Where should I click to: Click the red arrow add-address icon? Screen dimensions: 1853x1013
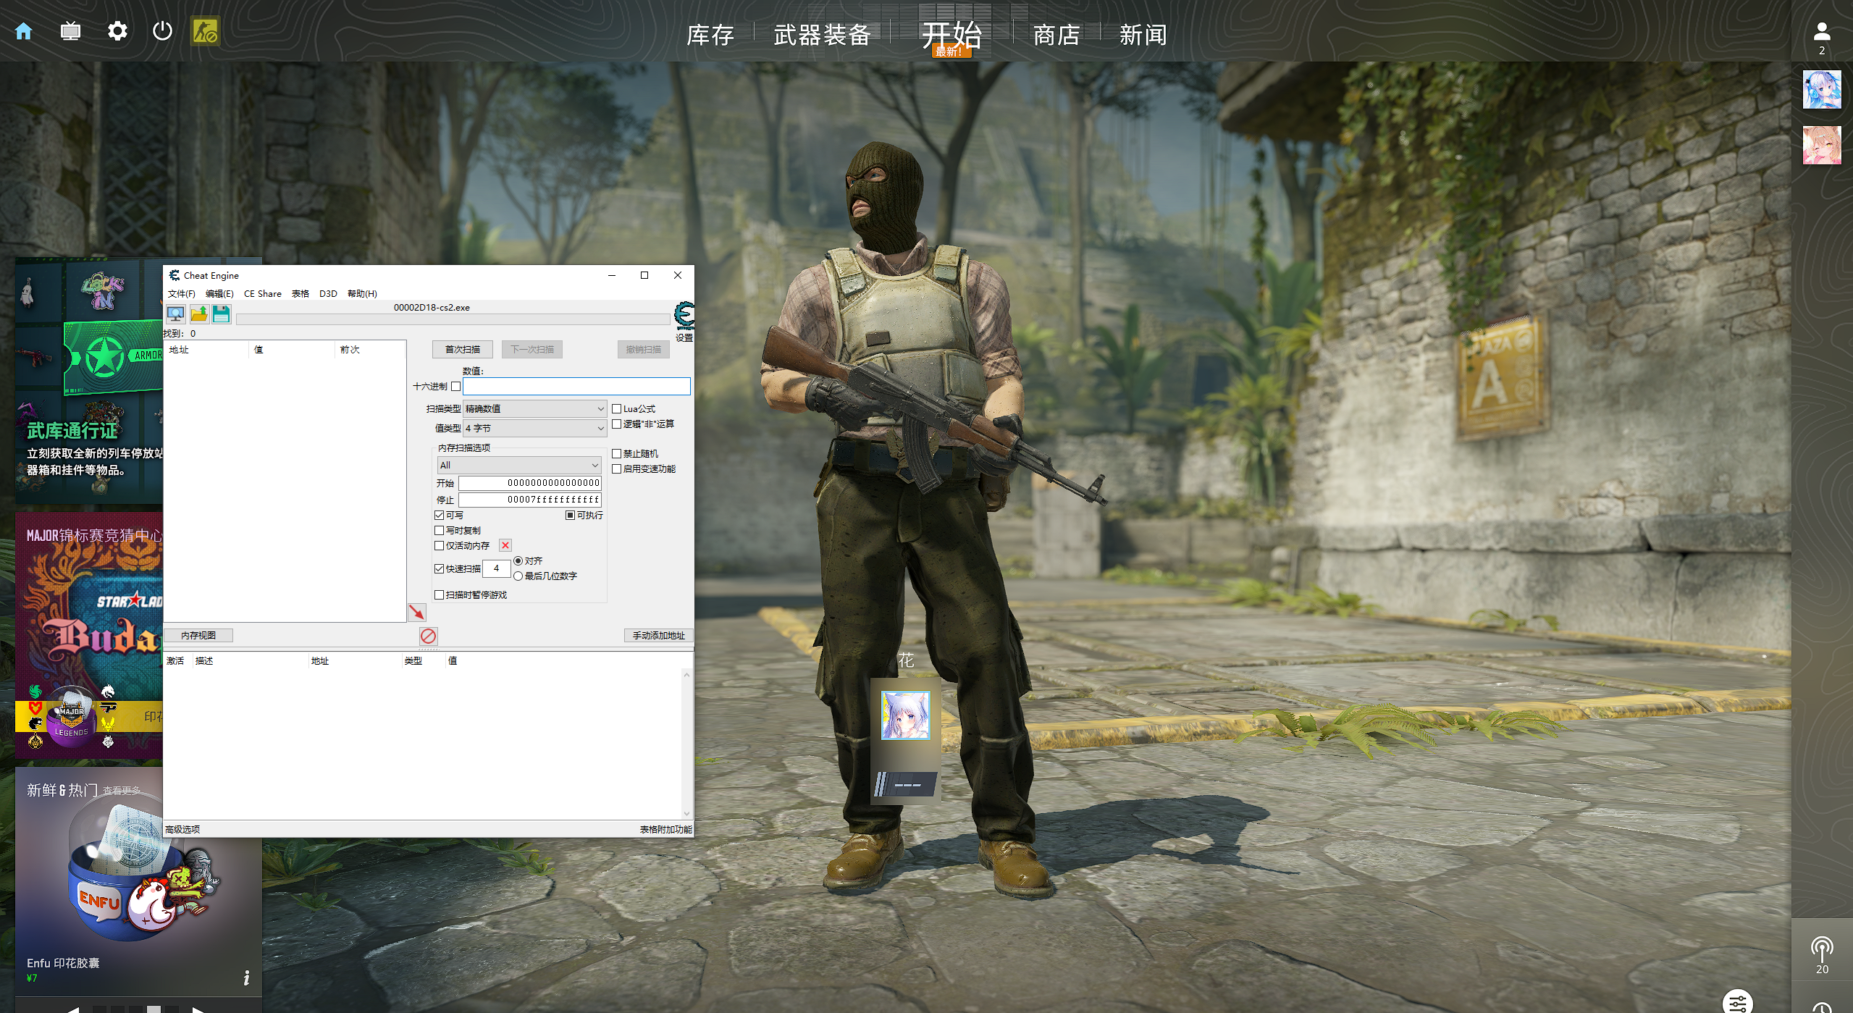tap(417, 613)
